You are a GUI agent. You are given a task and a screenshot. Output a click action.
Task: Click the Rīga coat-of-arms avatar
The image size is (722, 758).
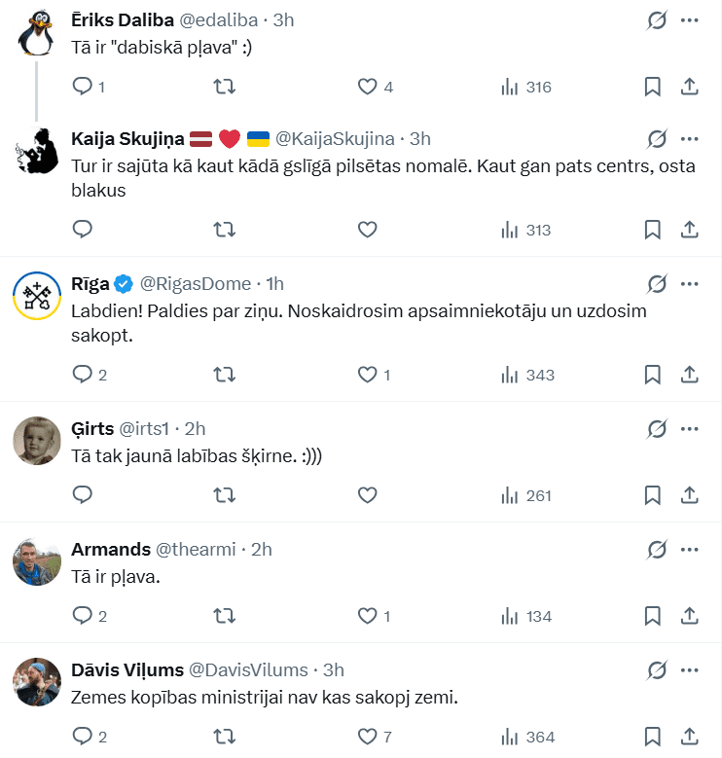click(37, 294)
